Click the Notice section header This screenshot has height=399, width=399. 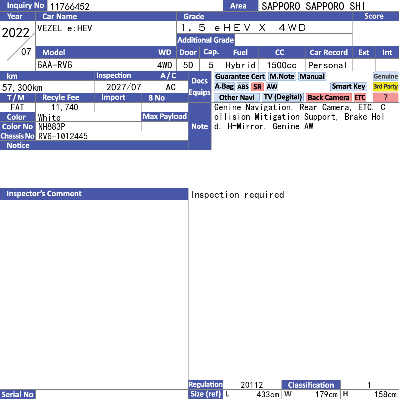tap(94, 145)
